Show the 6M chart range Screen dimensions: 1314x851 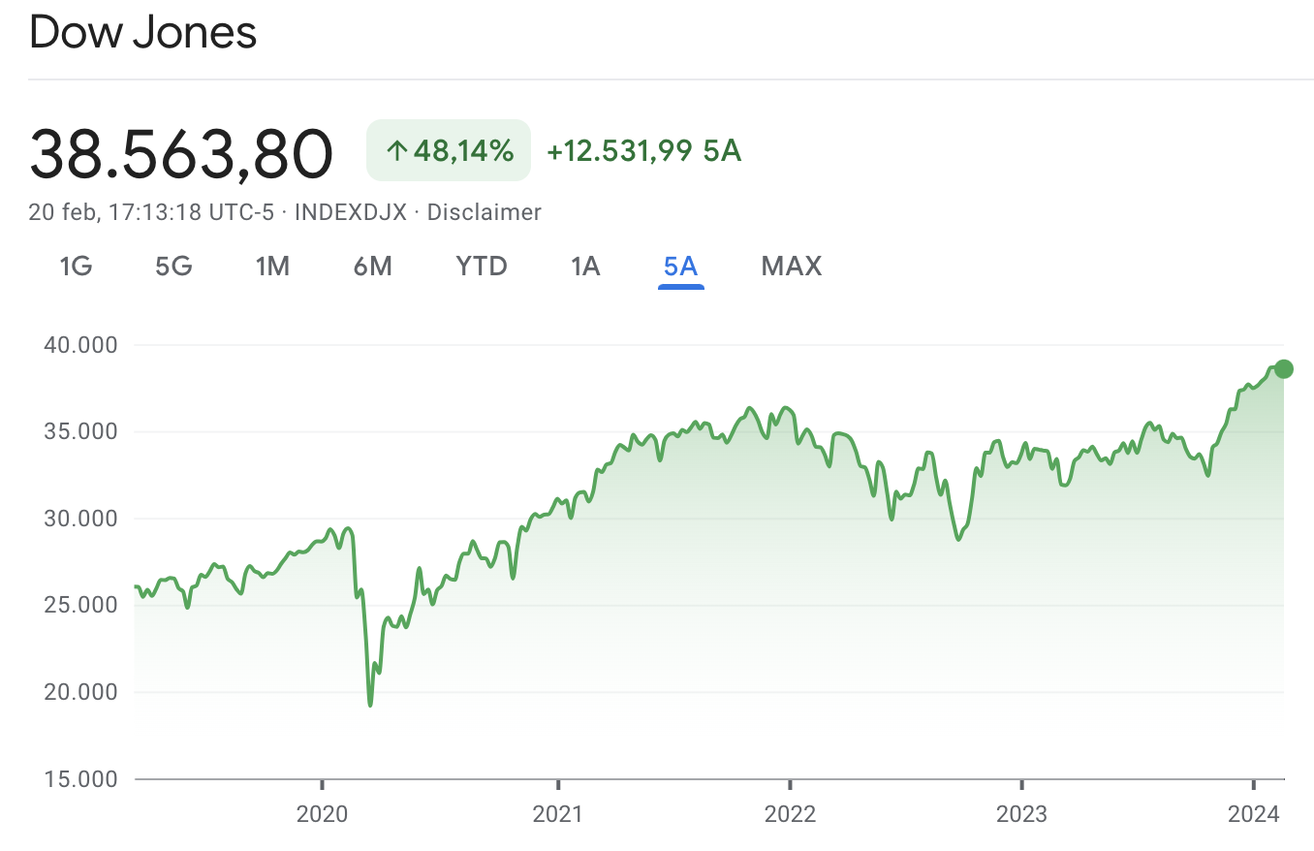pos(373,266)
